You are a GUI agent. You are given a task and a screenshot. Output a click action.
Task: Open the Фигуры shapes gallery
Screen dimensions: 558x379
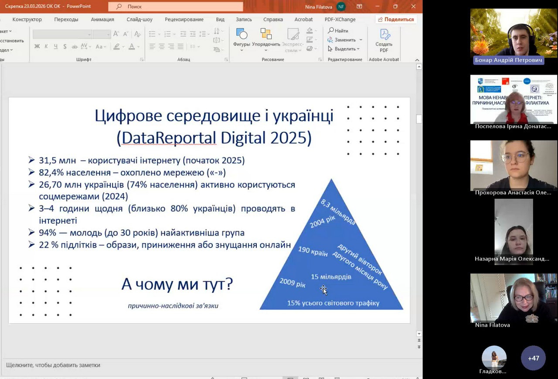click(241, 38)
